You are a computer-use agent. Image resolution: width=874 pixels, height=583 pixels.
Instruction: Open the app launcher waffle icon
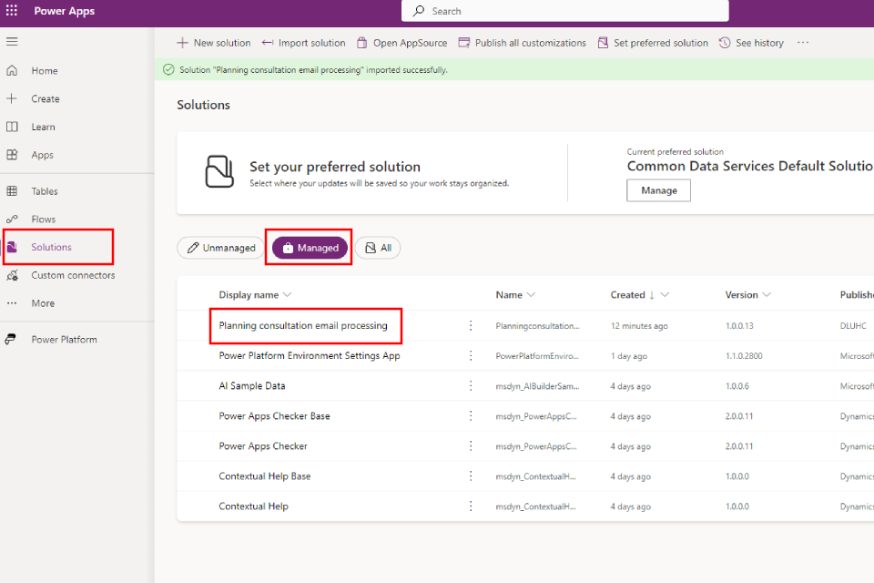pos(12,12)
